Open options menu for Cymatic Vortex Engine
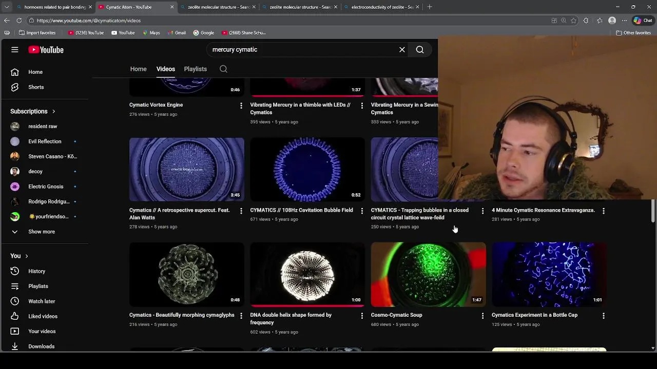 click(x=241, y=106)
